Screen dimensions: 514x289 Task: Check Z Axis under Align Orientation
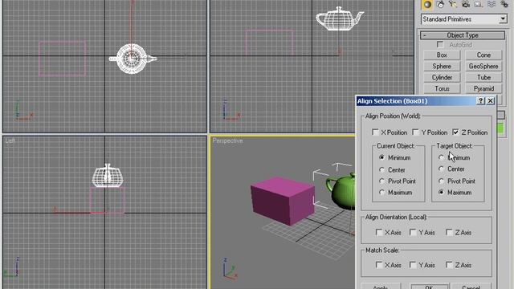coord(449,232)
